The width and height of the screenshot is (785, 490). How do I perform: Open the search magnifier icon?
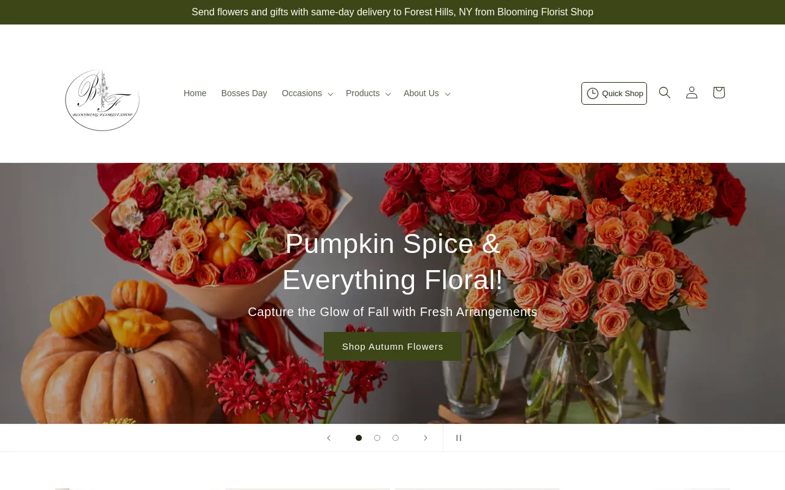(x=665, y=92)
